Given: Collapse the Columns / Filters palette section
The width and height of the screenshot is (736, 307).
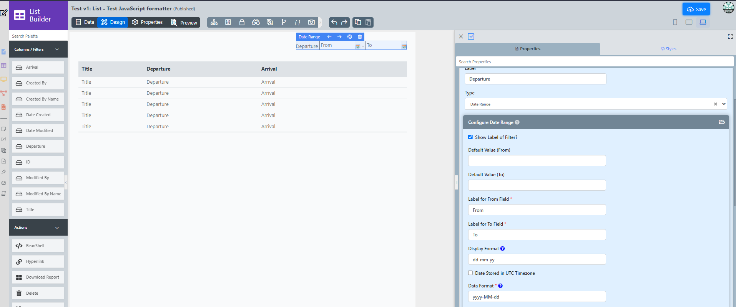Looking at the screenshot, I should (57, 50).
